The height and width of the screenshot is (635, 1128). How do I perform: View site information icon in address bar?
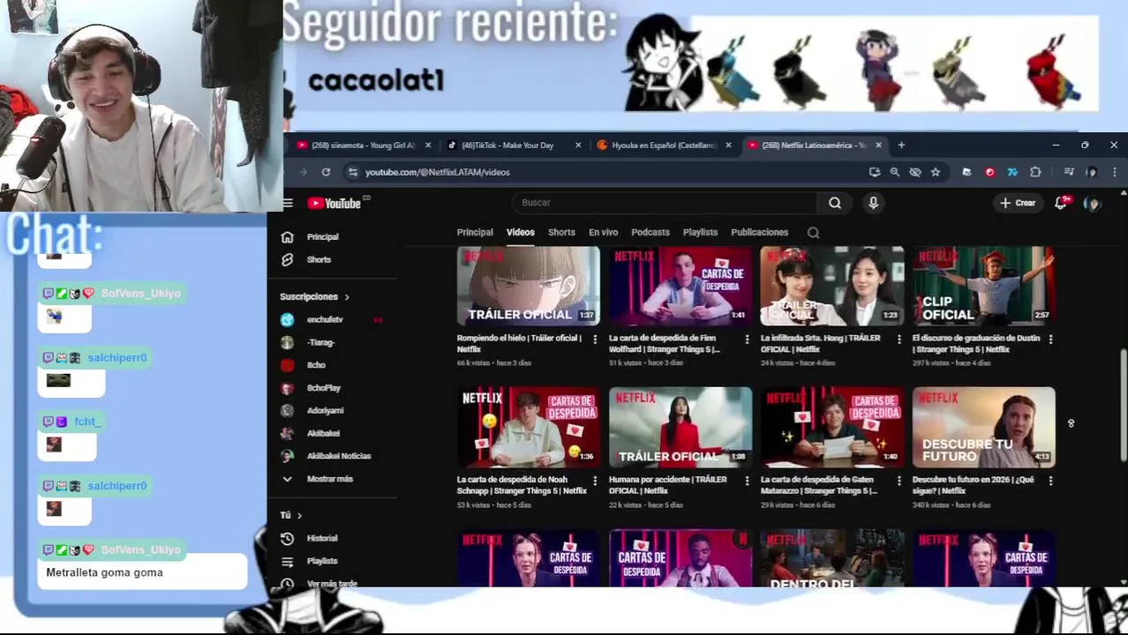pyautogui.click(x=353, y=172)
